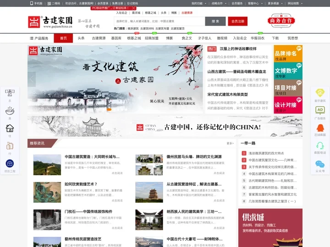The height and width of the screenshot is (247, 330).
Task: Click the 热门 red tag
Action: point(212,49)
